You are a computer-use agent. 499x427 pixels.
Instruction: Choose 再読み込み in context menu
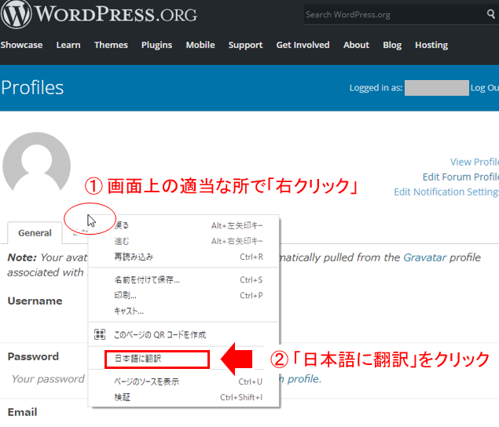pos(184,257)
